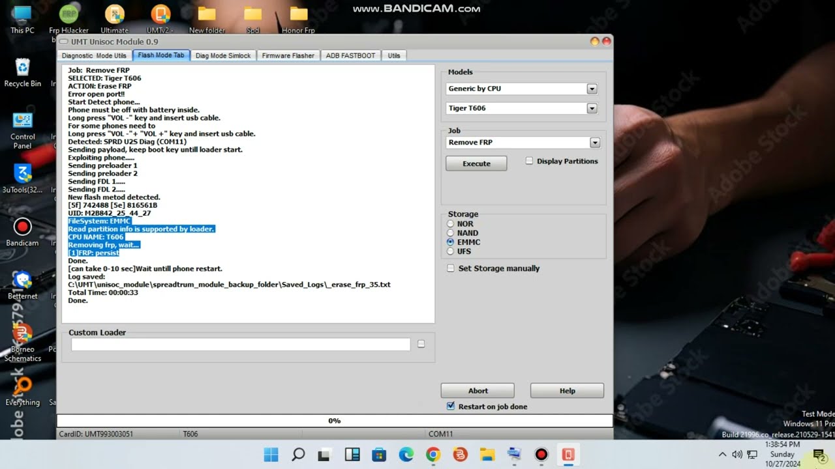The width and height of the screenshot is (835, 469).
Task: Switch to ADB FASTBOOT tab
Action: [350, 55]
